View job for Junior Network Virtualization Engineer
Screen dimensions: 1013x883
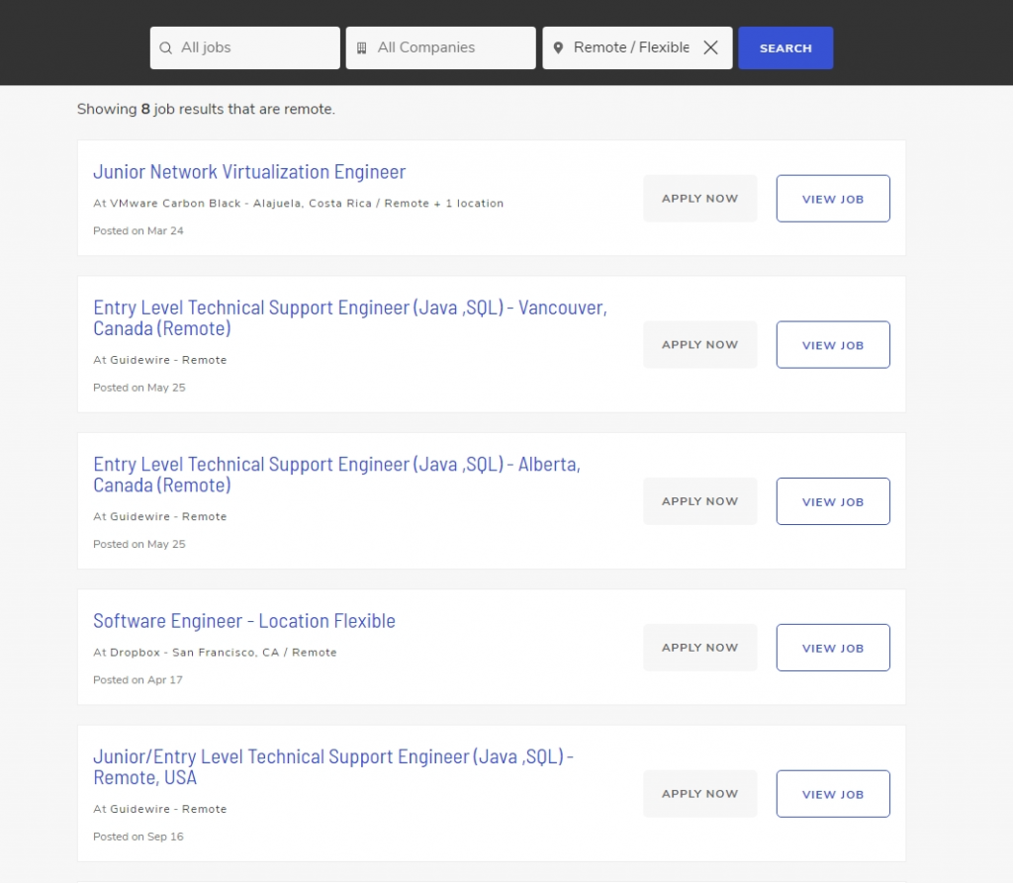(x=833, y=199)
